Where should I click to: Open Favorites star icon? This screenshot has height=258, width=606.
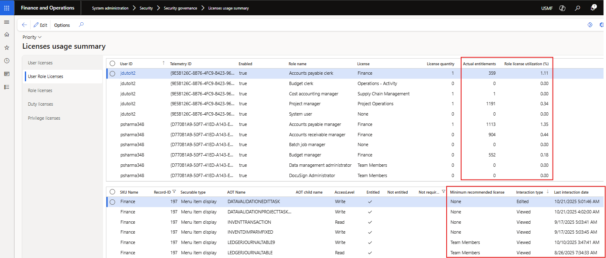[x=7, y=47]
